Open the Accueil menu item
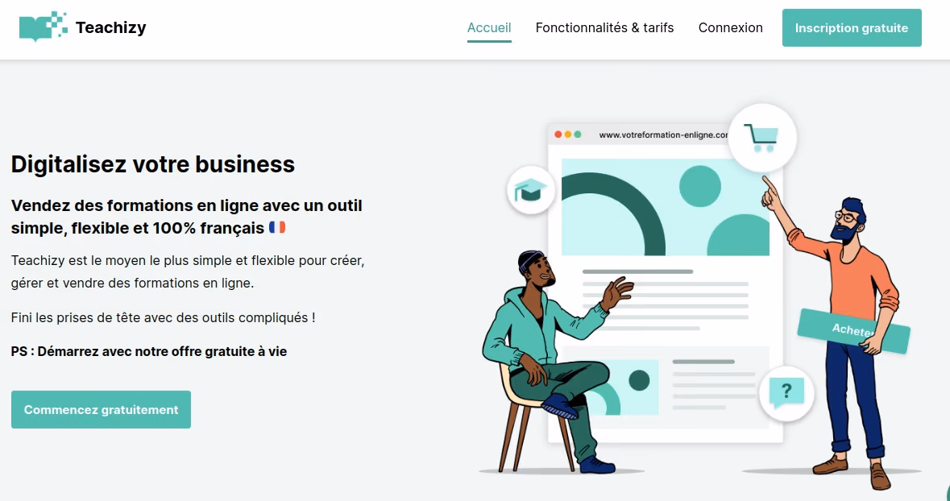950x501 pixels. [x=489, y=28]
